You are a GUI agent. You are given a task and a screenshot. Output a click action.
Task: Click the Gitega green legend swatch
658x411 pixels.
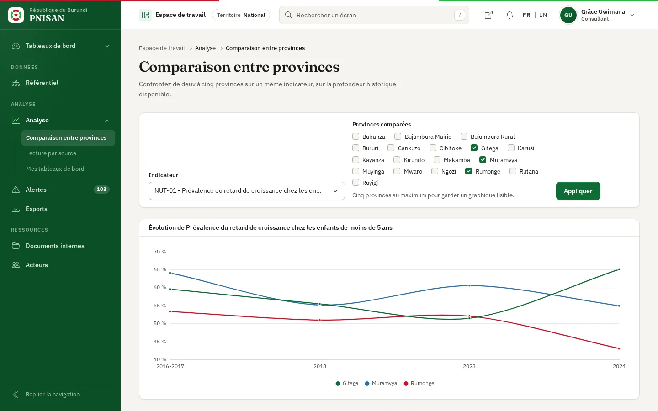338,384
